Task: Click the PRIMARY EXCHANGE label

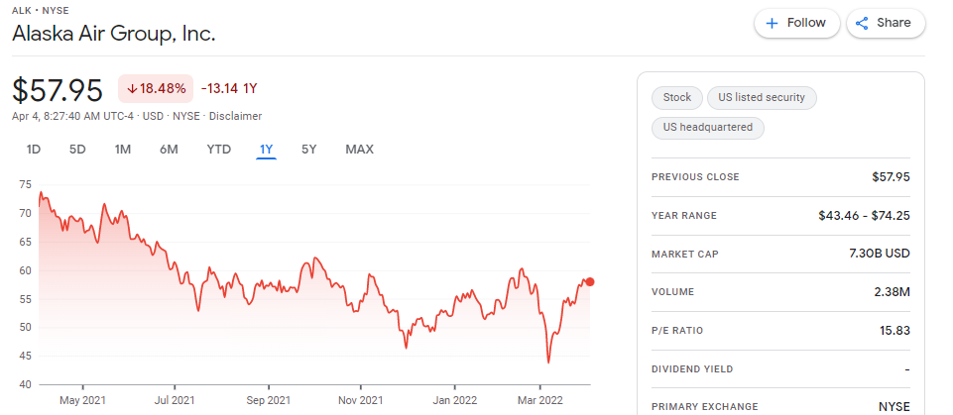Action: (705, 406)
